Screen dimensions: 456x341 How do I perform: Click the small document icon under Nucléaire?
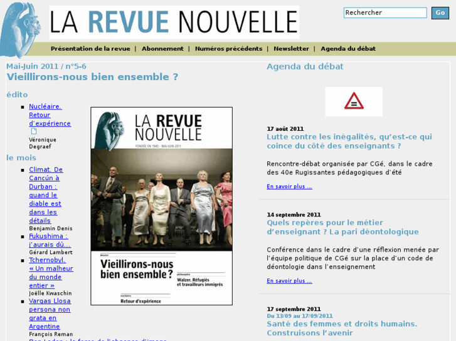pos(34,131)
